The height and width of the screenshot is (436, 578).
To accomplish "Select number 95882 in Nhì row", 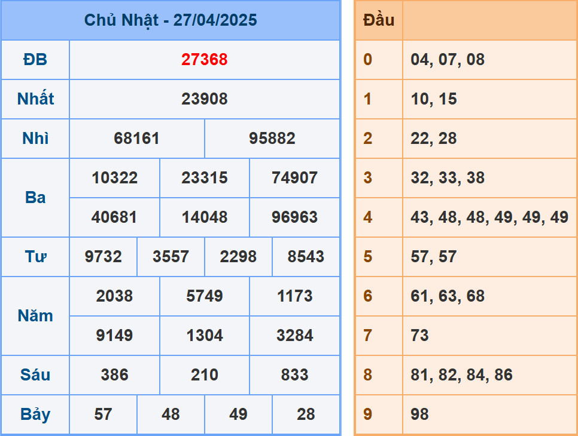I will click(x=272, y=138).
